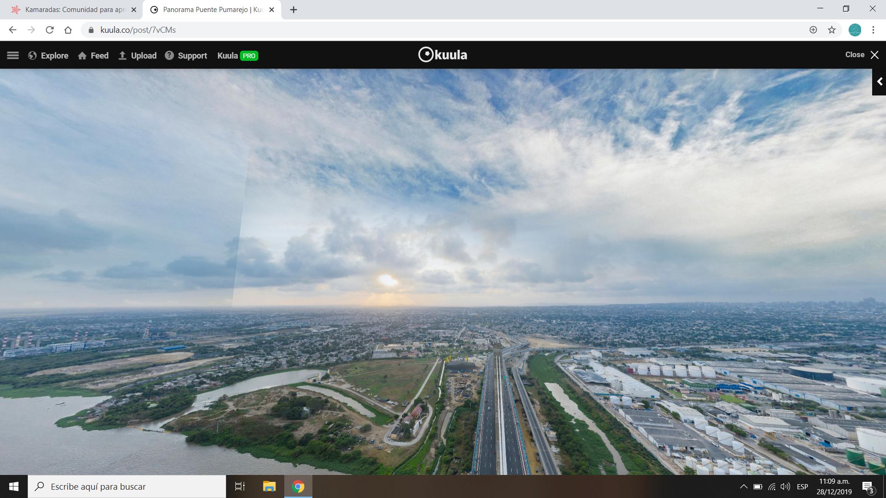The image size is (886, 498).
Task: Open the Chrome three-dot menu
Action: [x=873, y=30]
